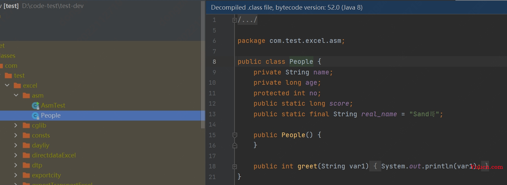Screen dimensions: 507x185
Task: Expand folded comment block at line 1
Action: point(235,20)
